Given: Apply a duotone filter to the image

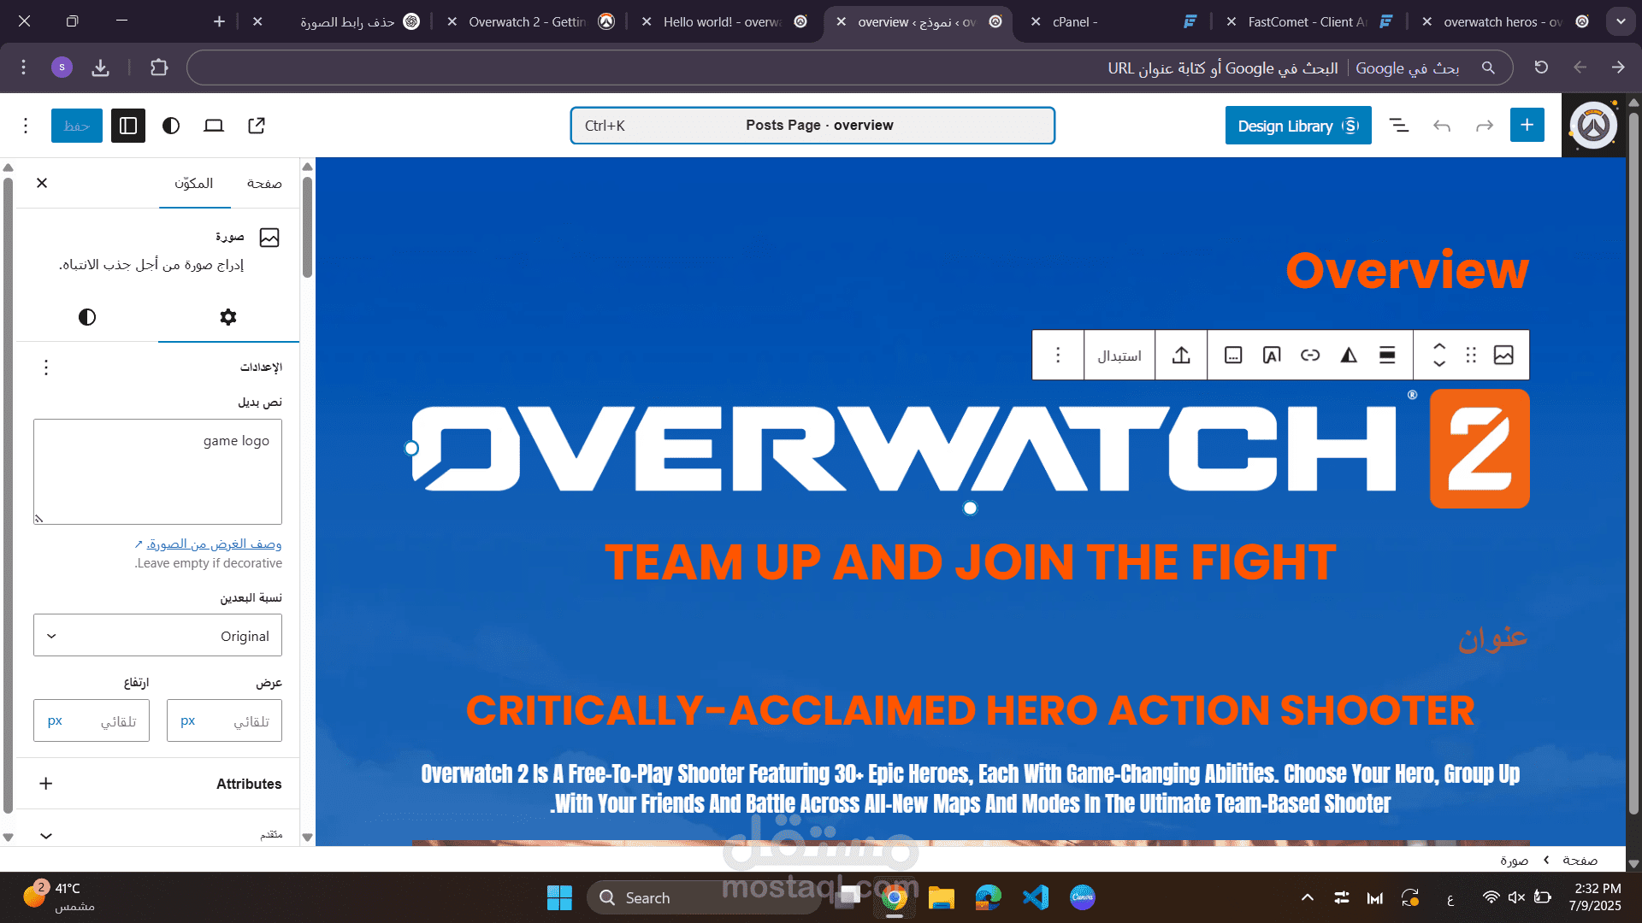Looking at the screenshot, I should [x=1349, y=355].
